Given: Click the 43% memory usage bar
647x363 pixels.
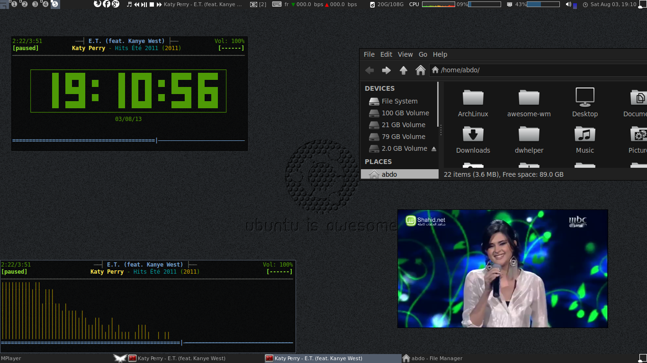Looking at the screenshot, I should click(543, 4).
